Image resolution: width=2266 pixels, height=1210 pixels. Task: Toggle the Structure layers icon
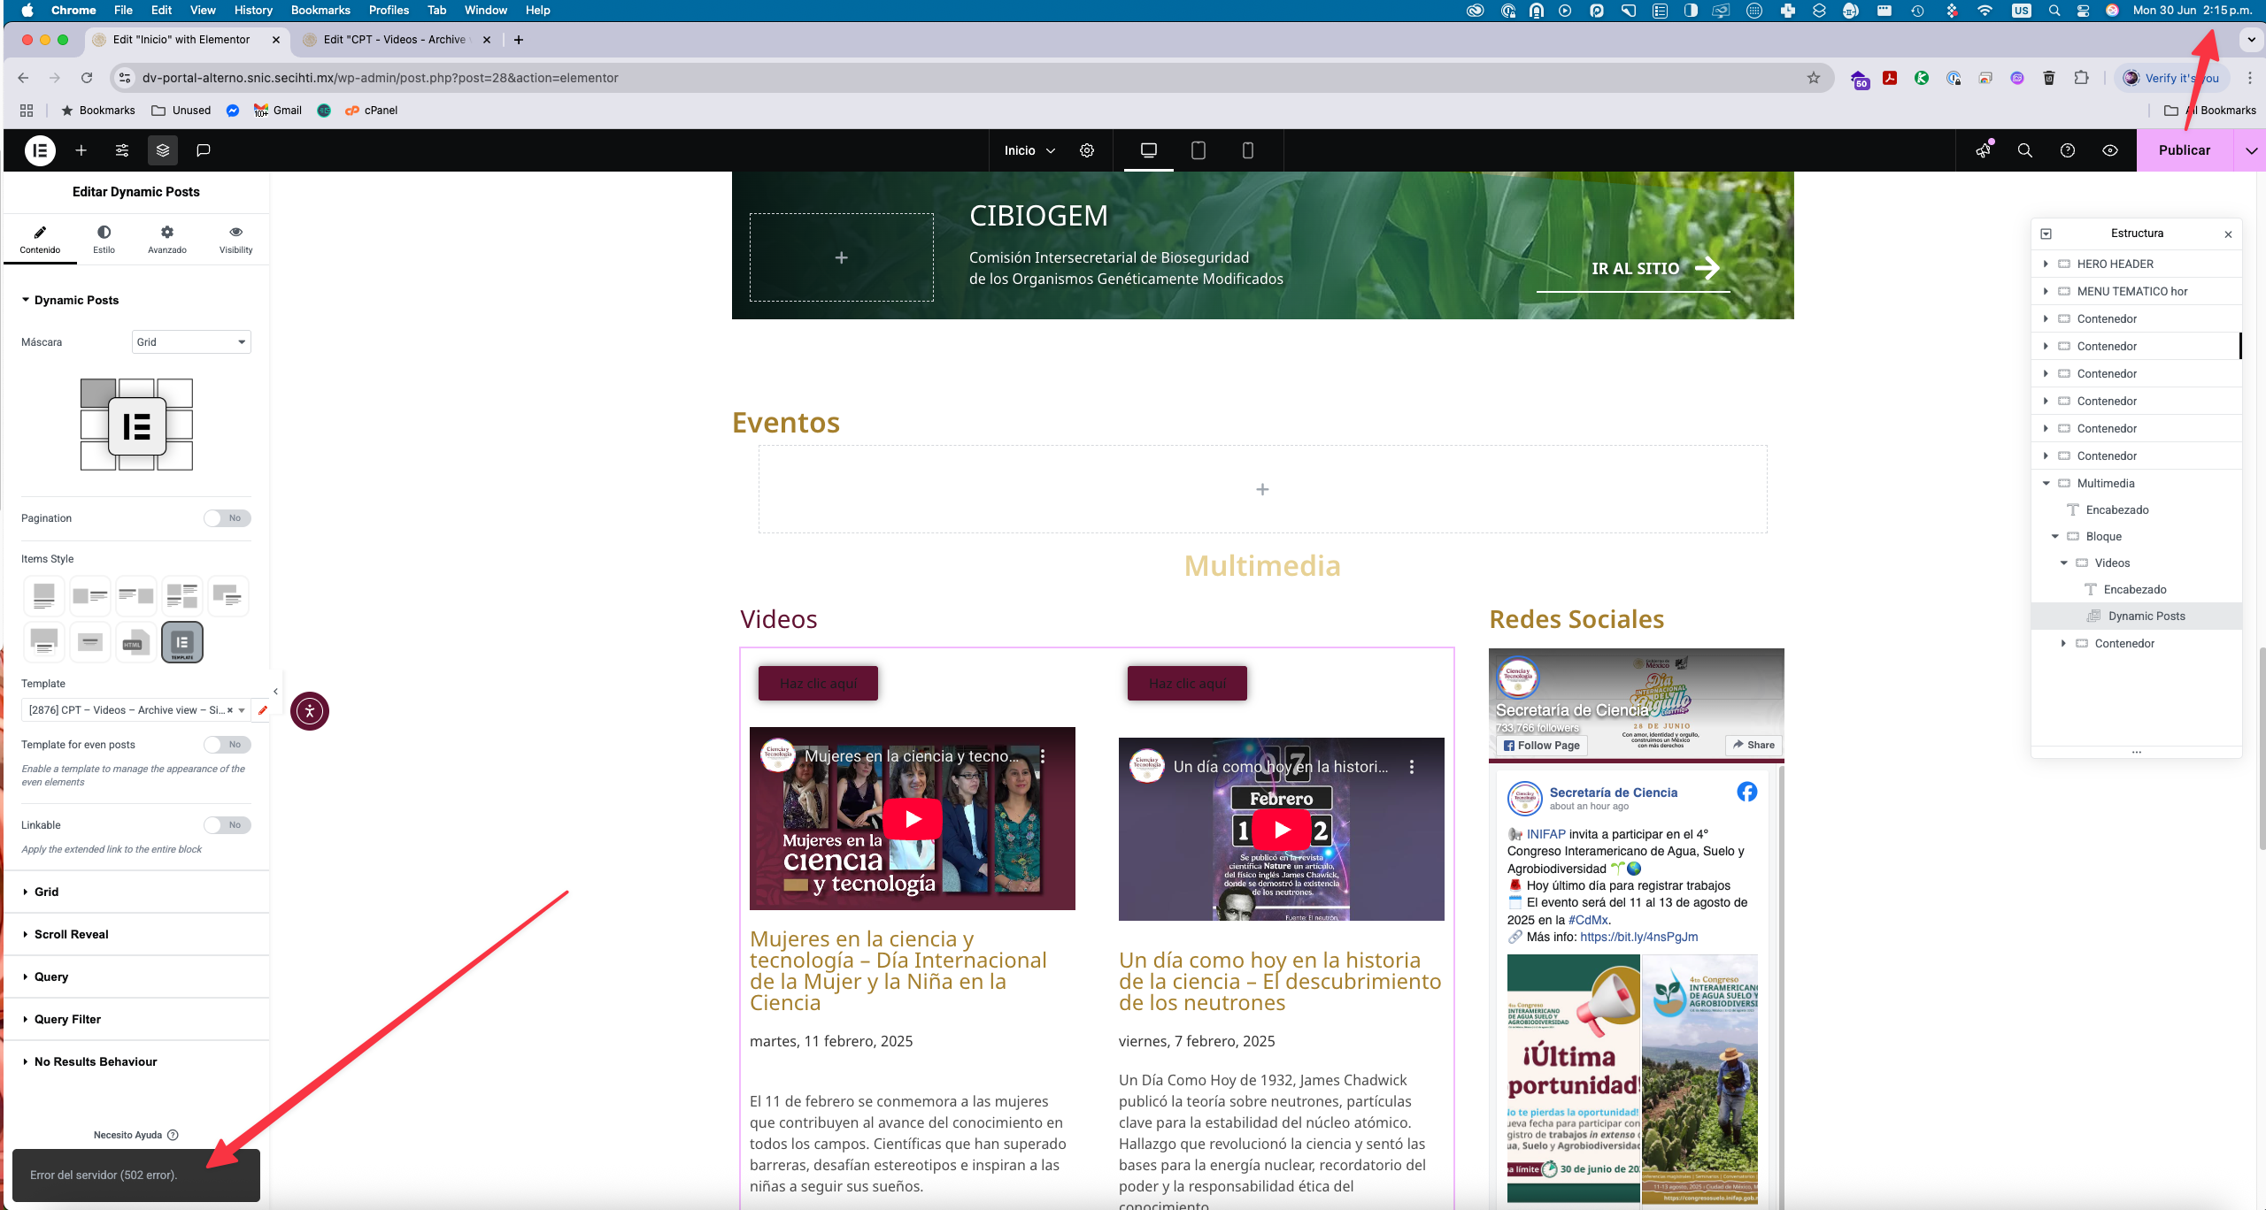[163, 150]
